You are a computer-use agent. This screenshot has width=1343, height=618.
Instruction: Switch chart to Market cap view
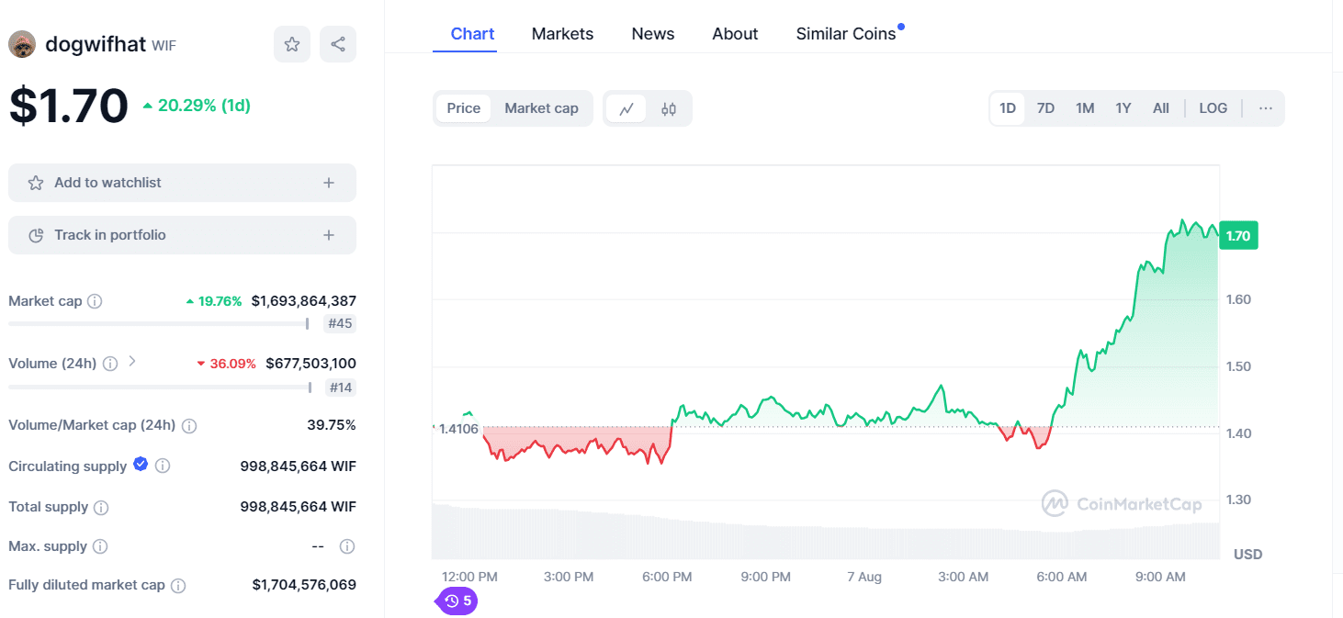pyautogui.click(x=541, y=107)
